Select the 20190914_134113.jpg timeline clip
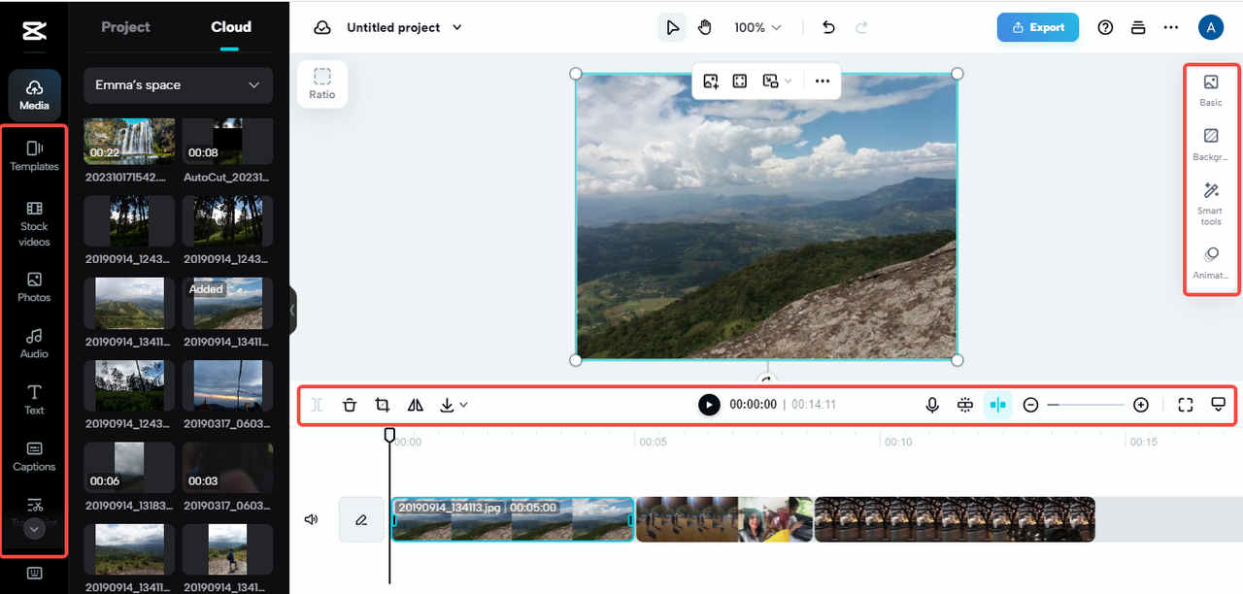 coord(513,519)
